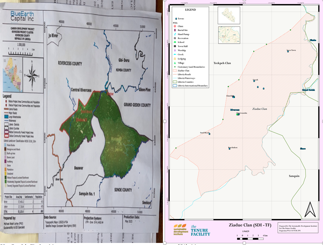Click the Grand Gedeh County map label
The width and height of the screenshot is (323, 245).
137,105
